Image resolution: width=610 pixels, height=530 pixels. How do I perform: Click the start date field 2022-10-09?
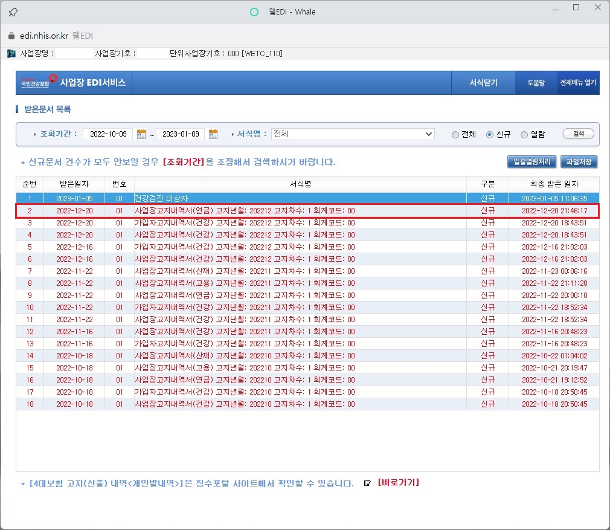tap(108, 134)
